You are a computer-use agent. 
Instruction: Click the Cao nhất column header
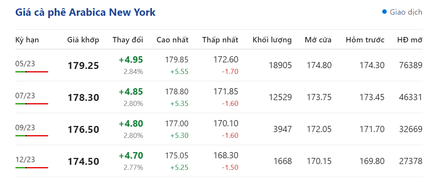pos(172,40)
